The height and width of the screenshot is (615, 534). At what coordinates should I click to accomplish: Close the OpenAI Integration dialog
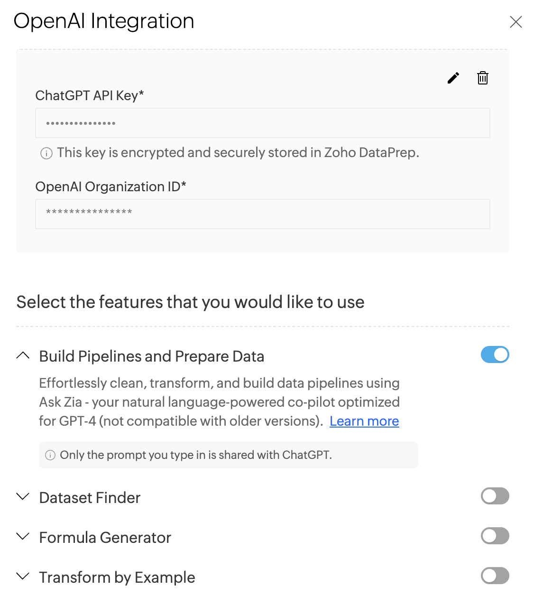[516, 22]
